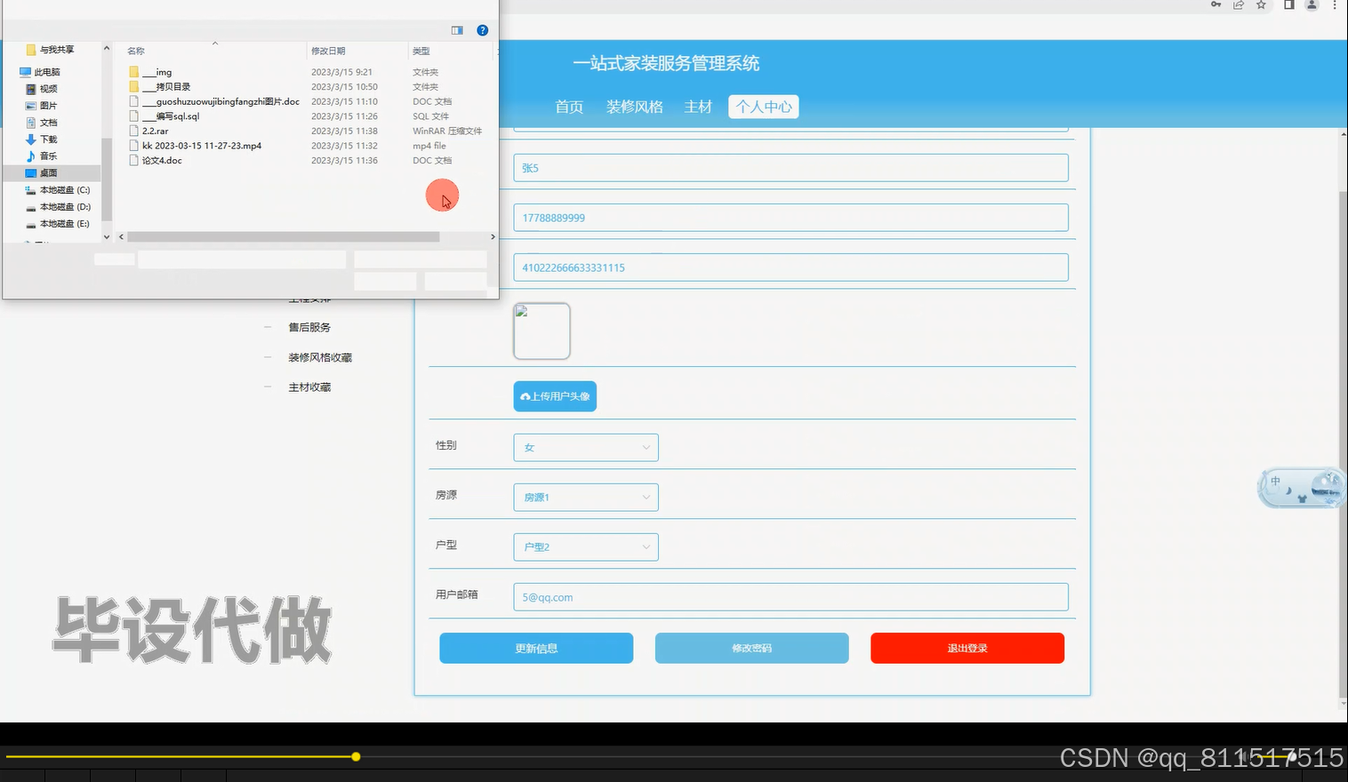
Task: Select the 图片 item in Explorer sidebar
Action: coord(47,105)
